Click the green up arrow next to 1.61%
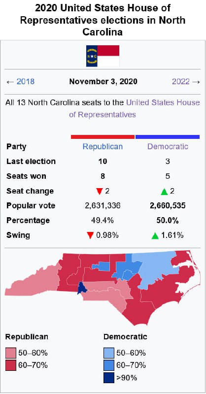 (x=155, y=236)
